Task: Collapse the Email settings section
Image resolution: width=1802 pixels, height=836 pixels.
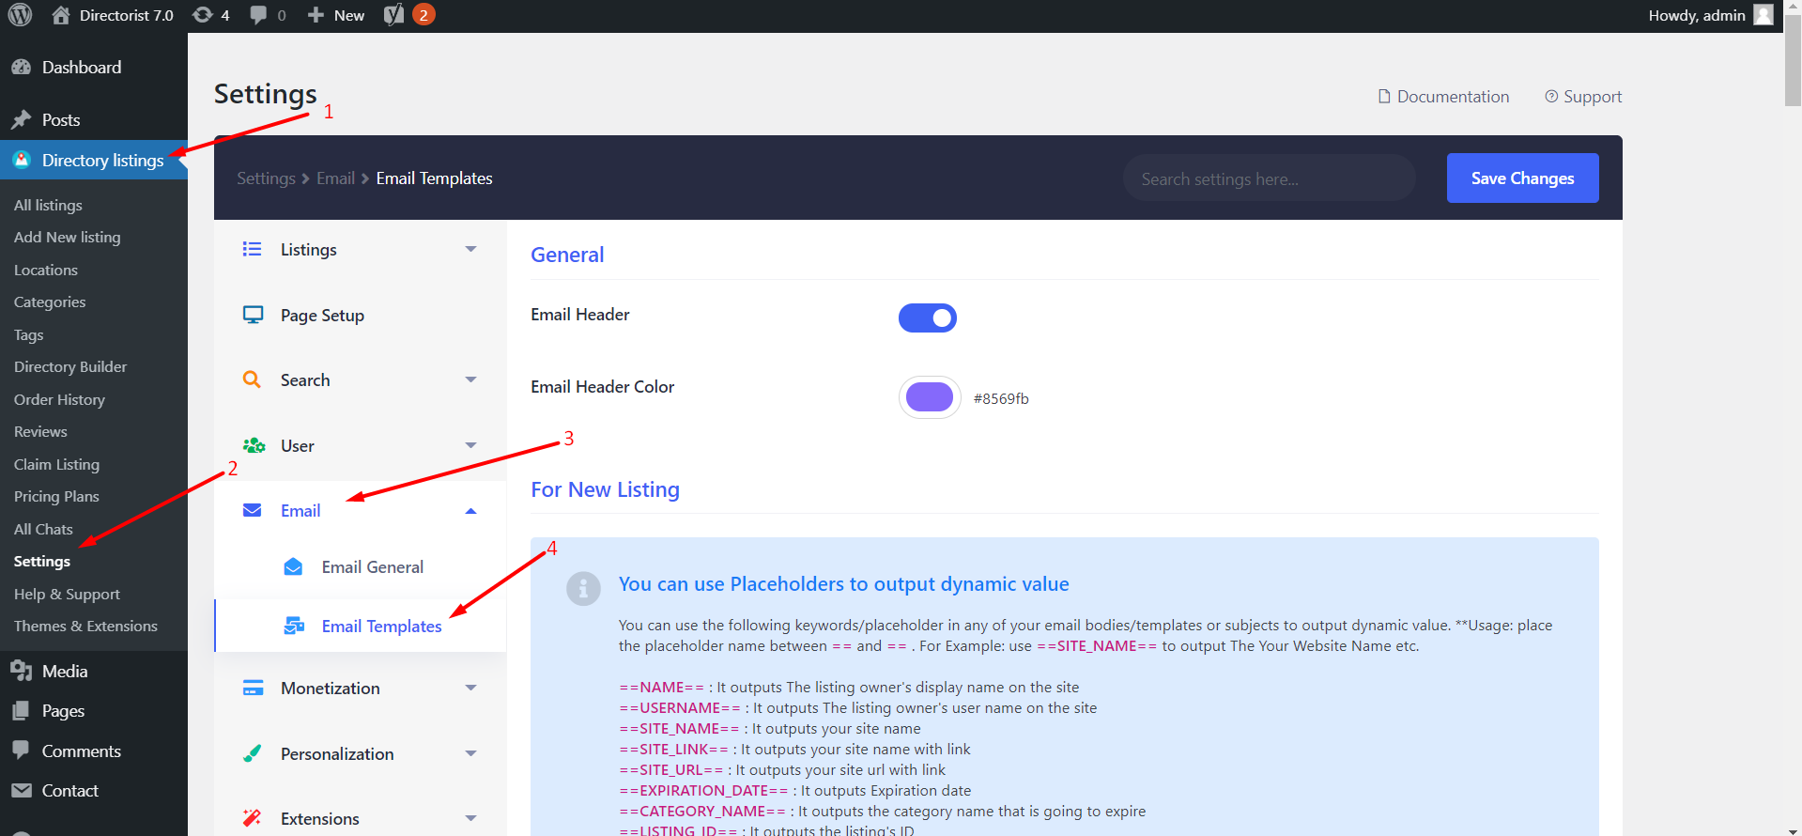Action: pyautogui.click(x=470, y=511)
